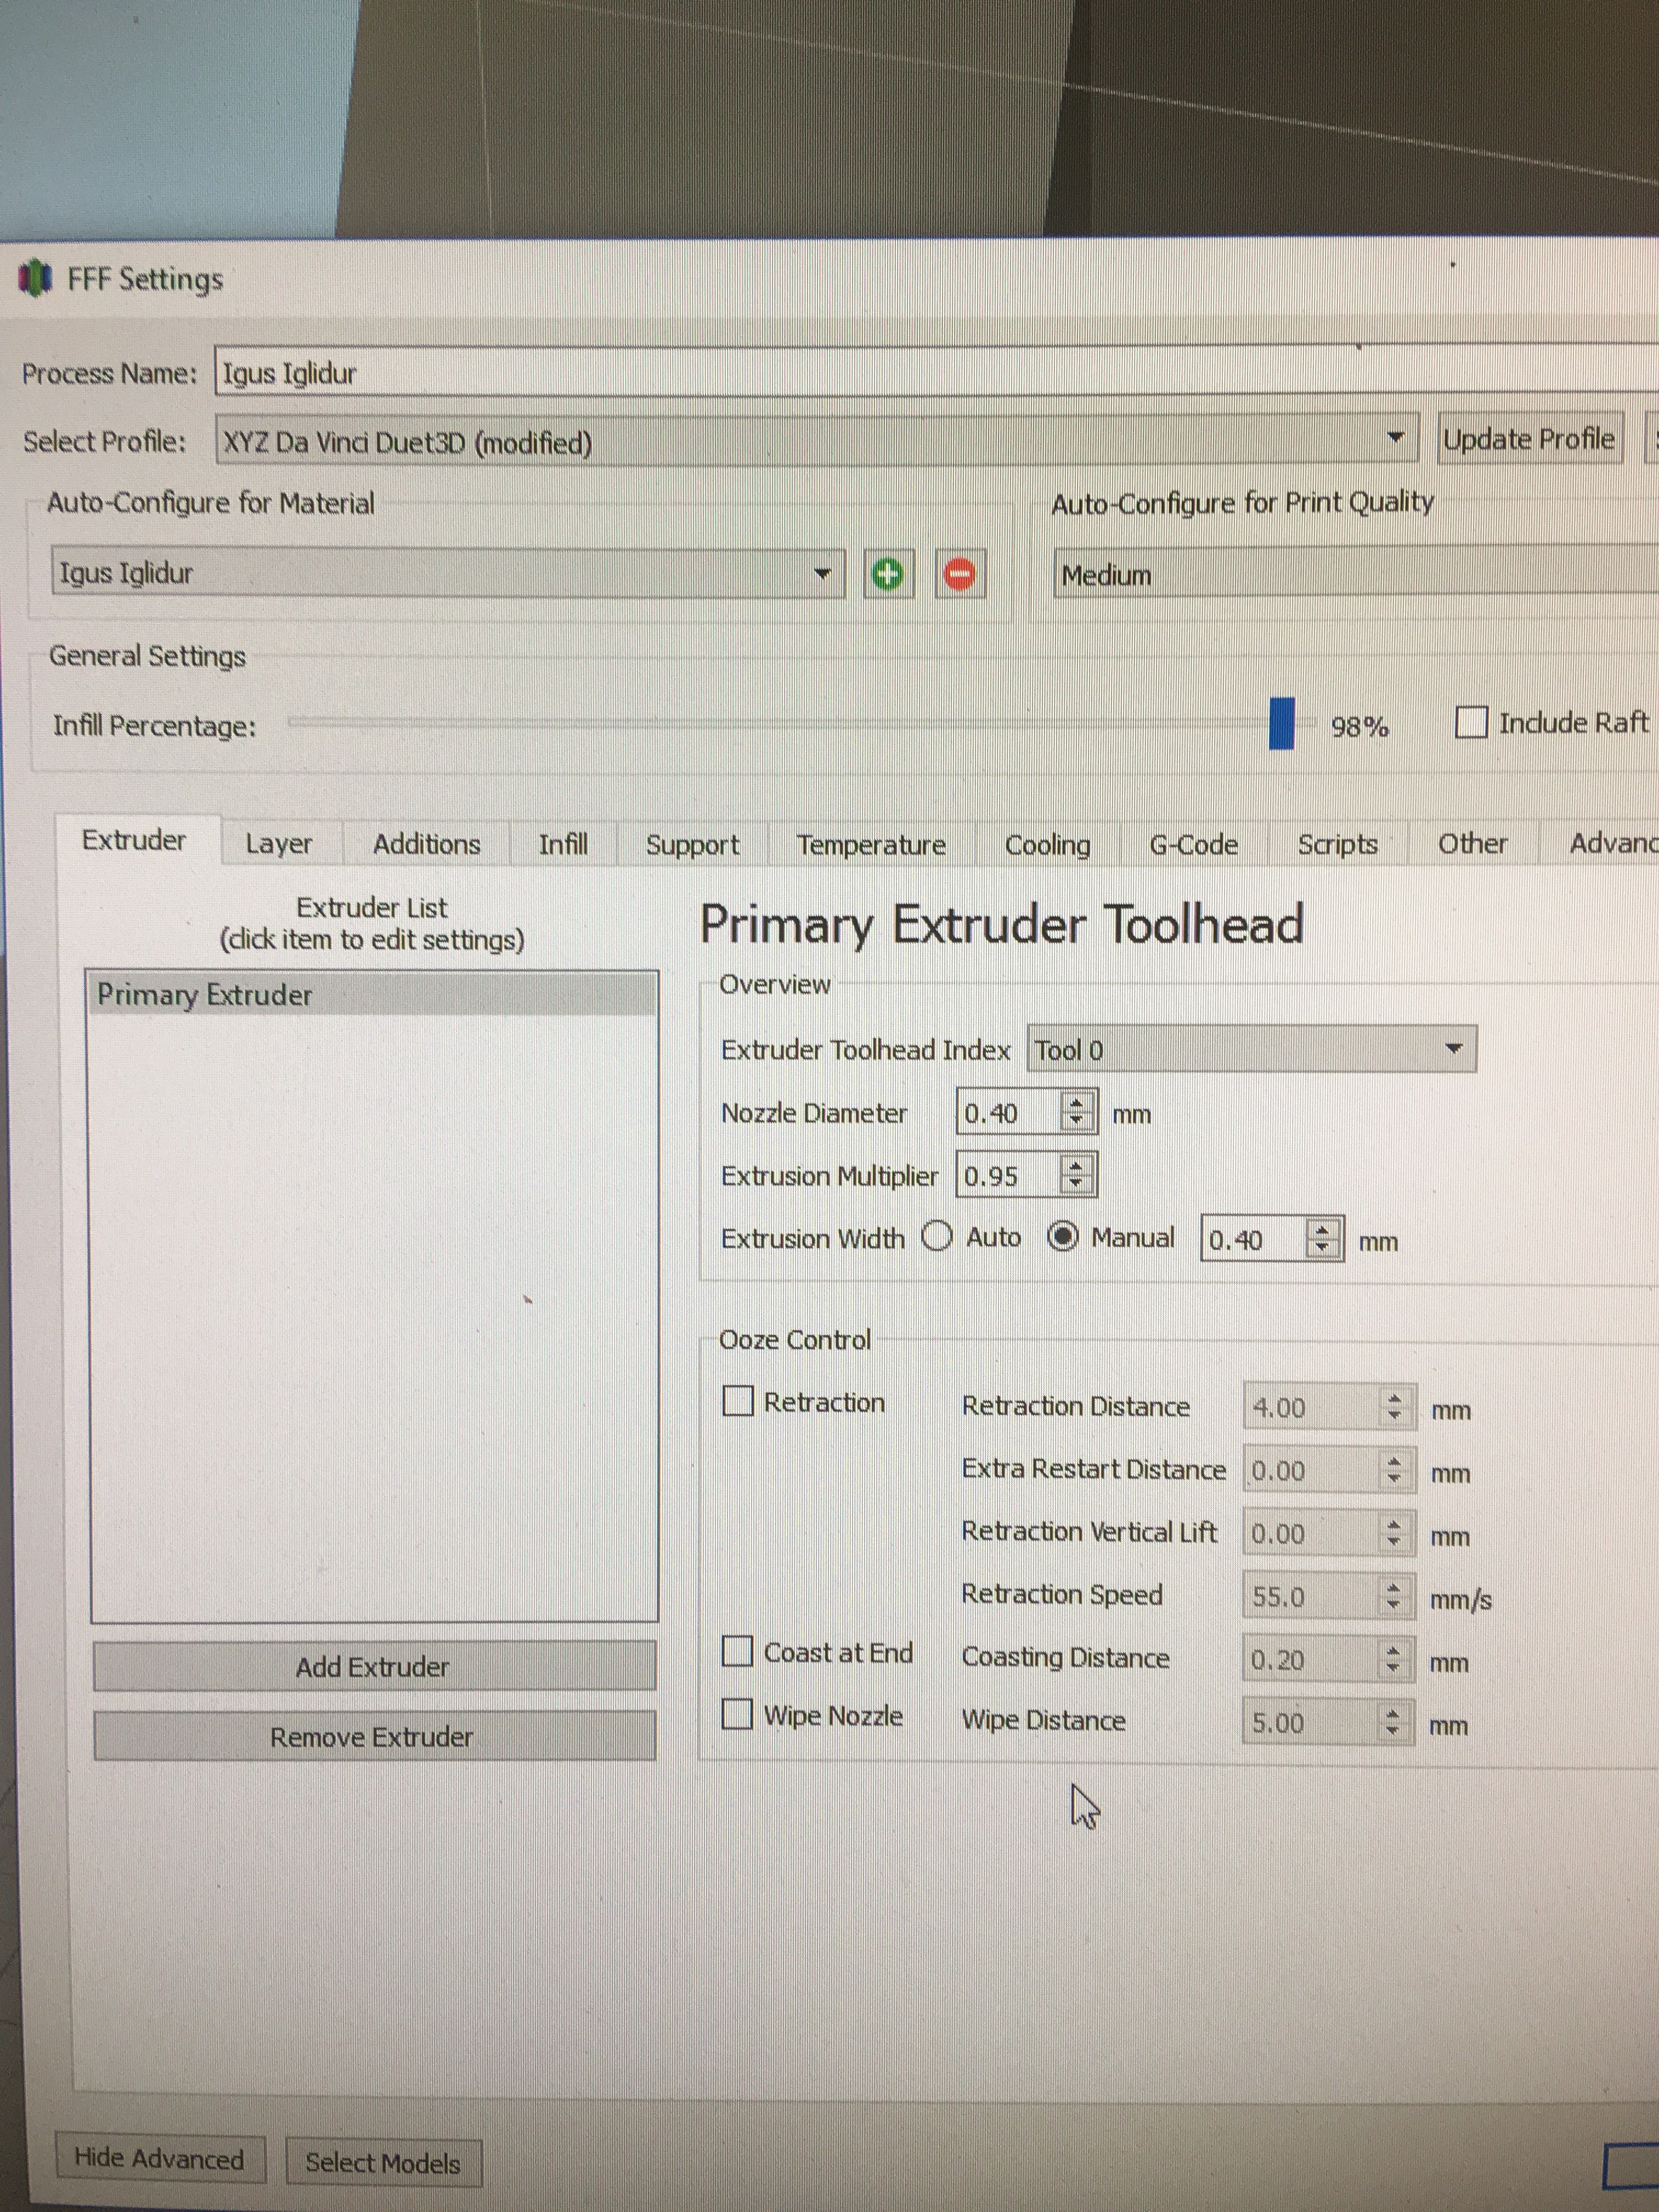Open the G-Code tab
The height and width of the screenshot is (2212, 1659).
point(1194,845)
